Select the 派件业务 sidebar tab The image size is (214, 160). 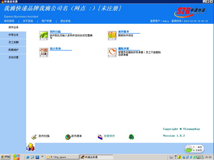[13, 27]
